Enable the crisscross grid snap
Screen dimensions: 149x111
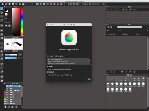tap(44, 4)
